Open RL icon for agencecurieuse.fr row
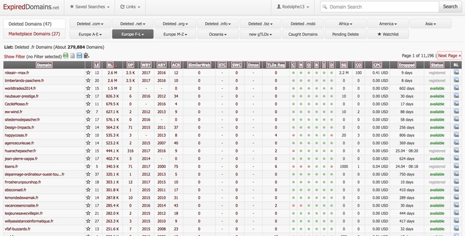 click(456, 143)
